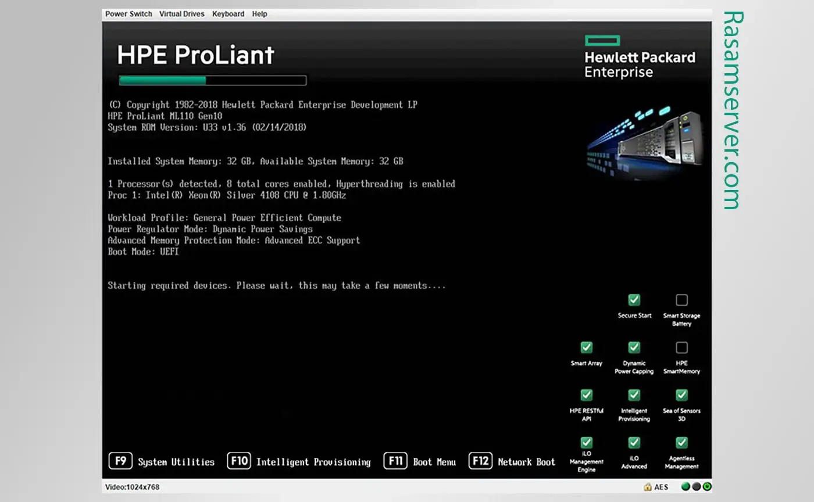The width and height of the screenshot is (814, 502).
Task: Click the server rack illustration
Action: (x=644, y=143)
